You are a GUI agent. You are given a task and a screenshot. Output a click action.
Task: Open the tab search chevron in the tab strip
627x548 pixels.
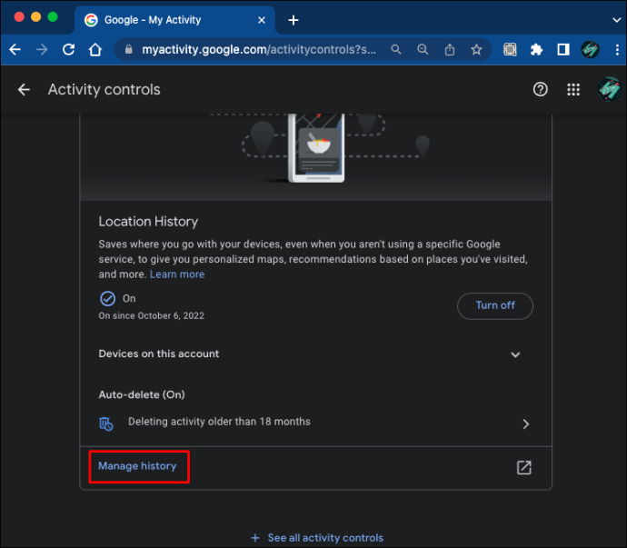click(617, 20)
